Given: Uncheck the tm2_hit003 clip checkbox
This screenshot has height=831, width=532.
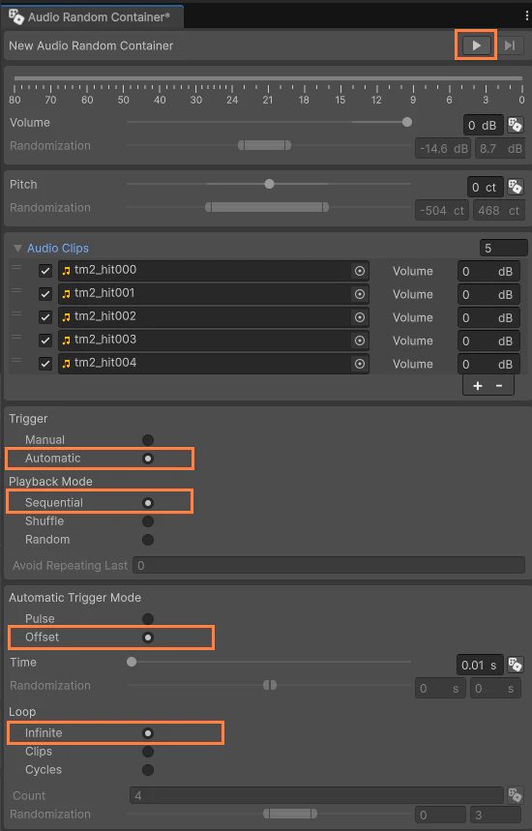Looking at the screenshot, I should (45, 341).
